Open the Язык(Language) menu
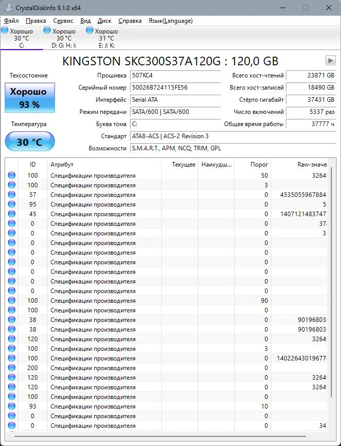Image resolution: width=341 pixels, height=446 pixels. pos(170,21)
